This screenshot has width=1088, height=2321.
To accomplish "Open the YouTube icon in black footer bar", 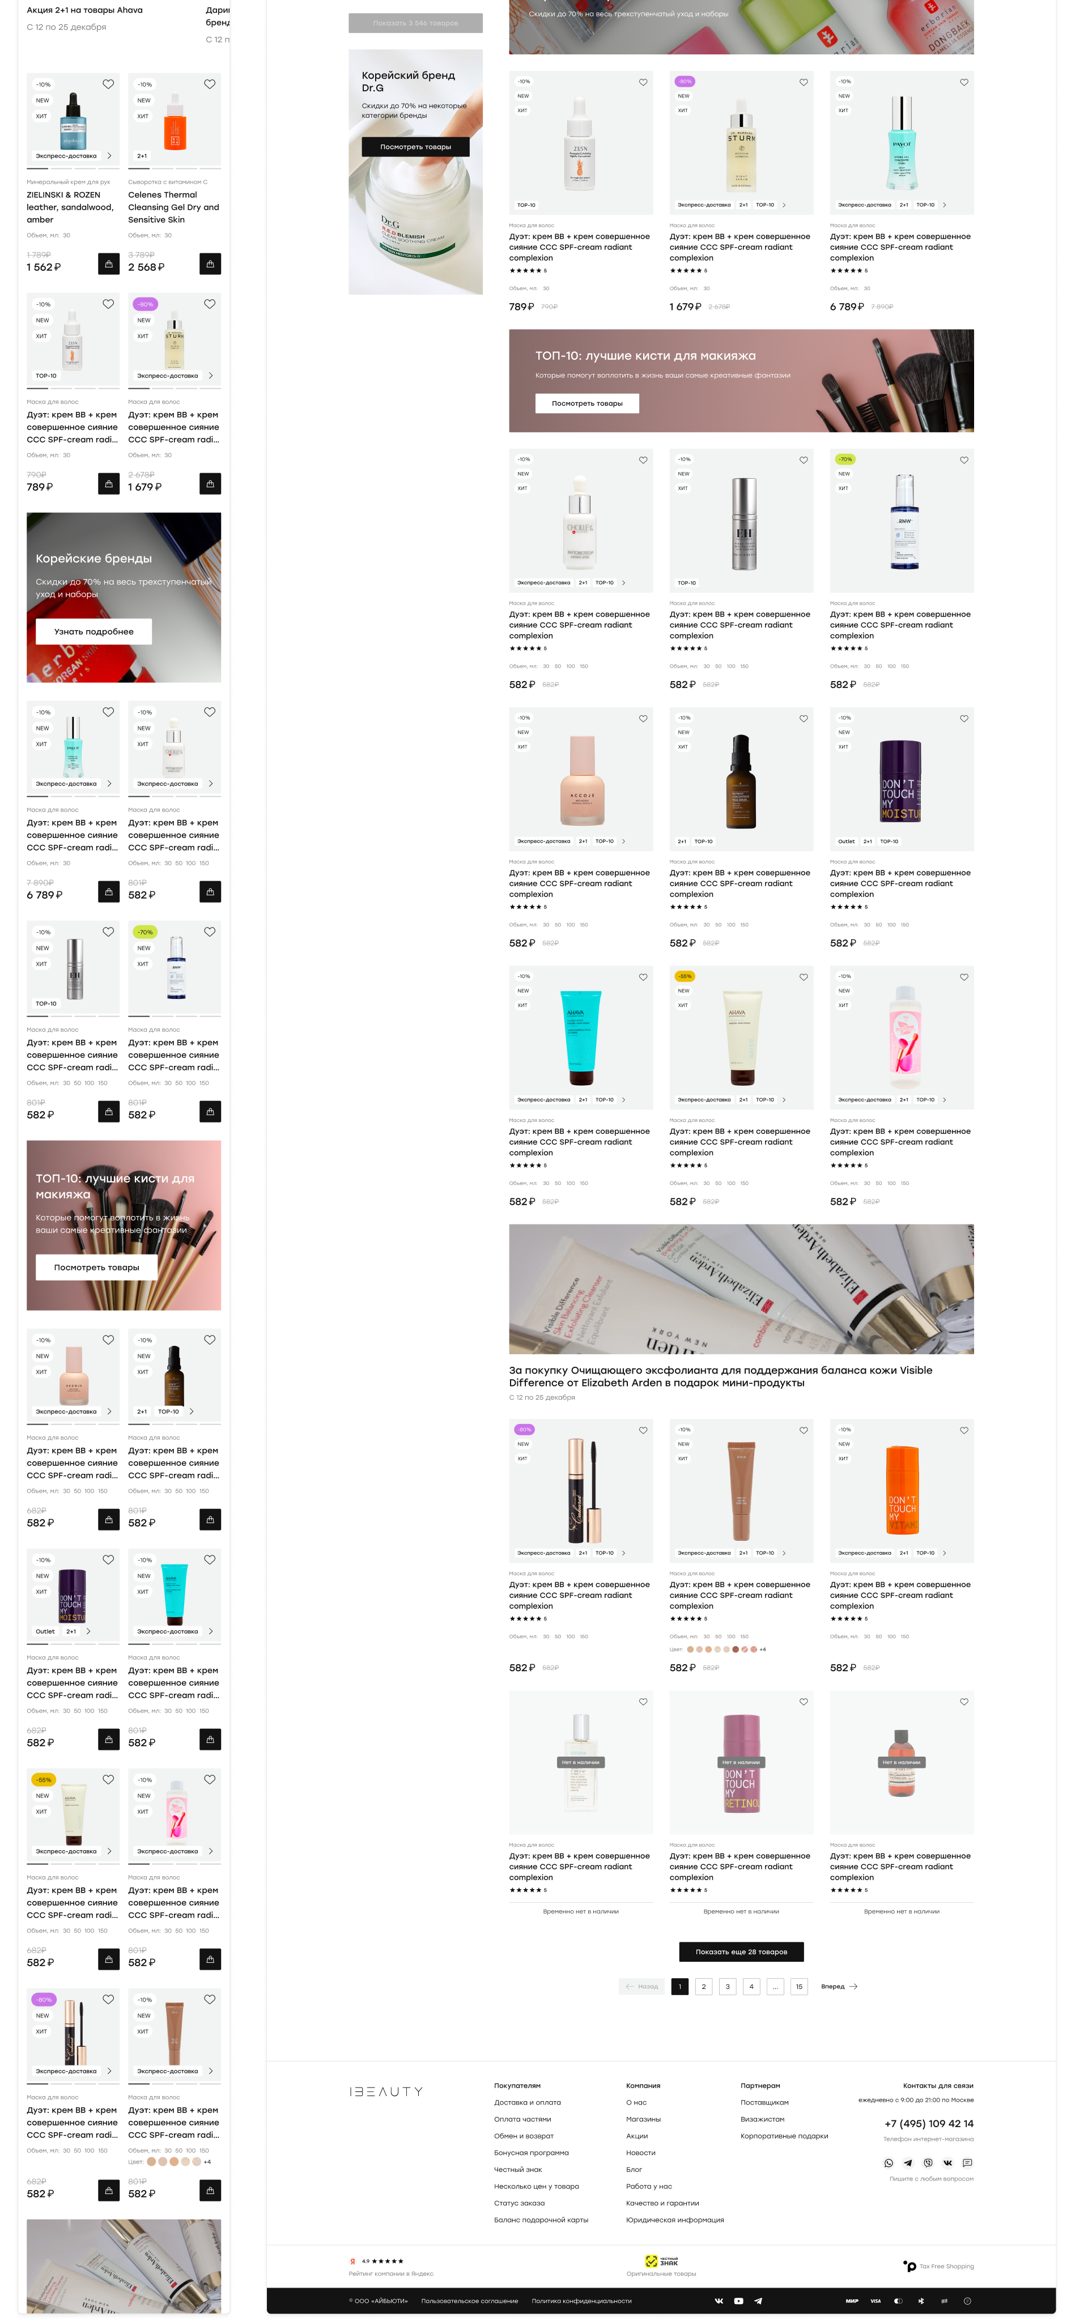I will 738,2300.
